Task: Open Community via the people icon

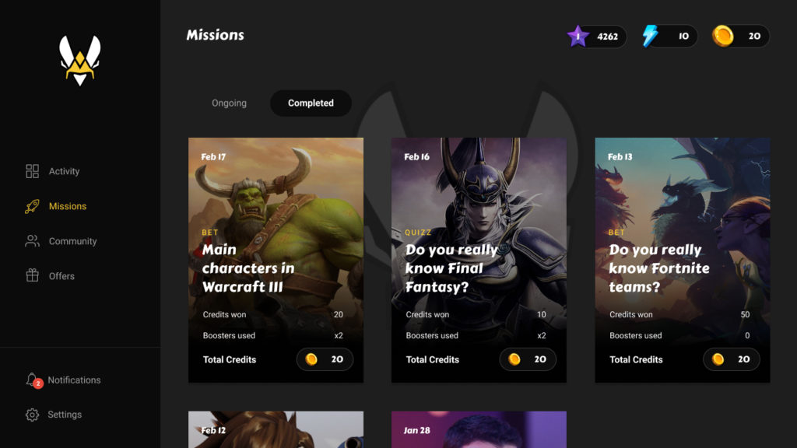Action: [32, 241]
